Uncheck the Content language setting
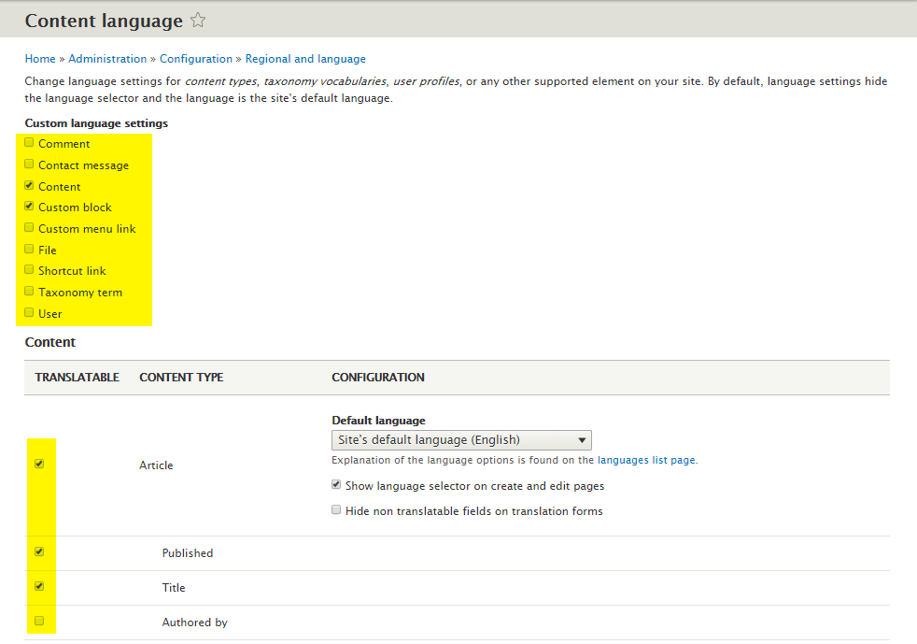This screenshot has height=644, width=917. tap(30, 186)
